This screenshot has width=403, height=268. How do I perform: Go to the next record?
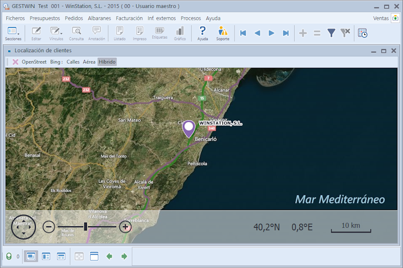[272, 33]
